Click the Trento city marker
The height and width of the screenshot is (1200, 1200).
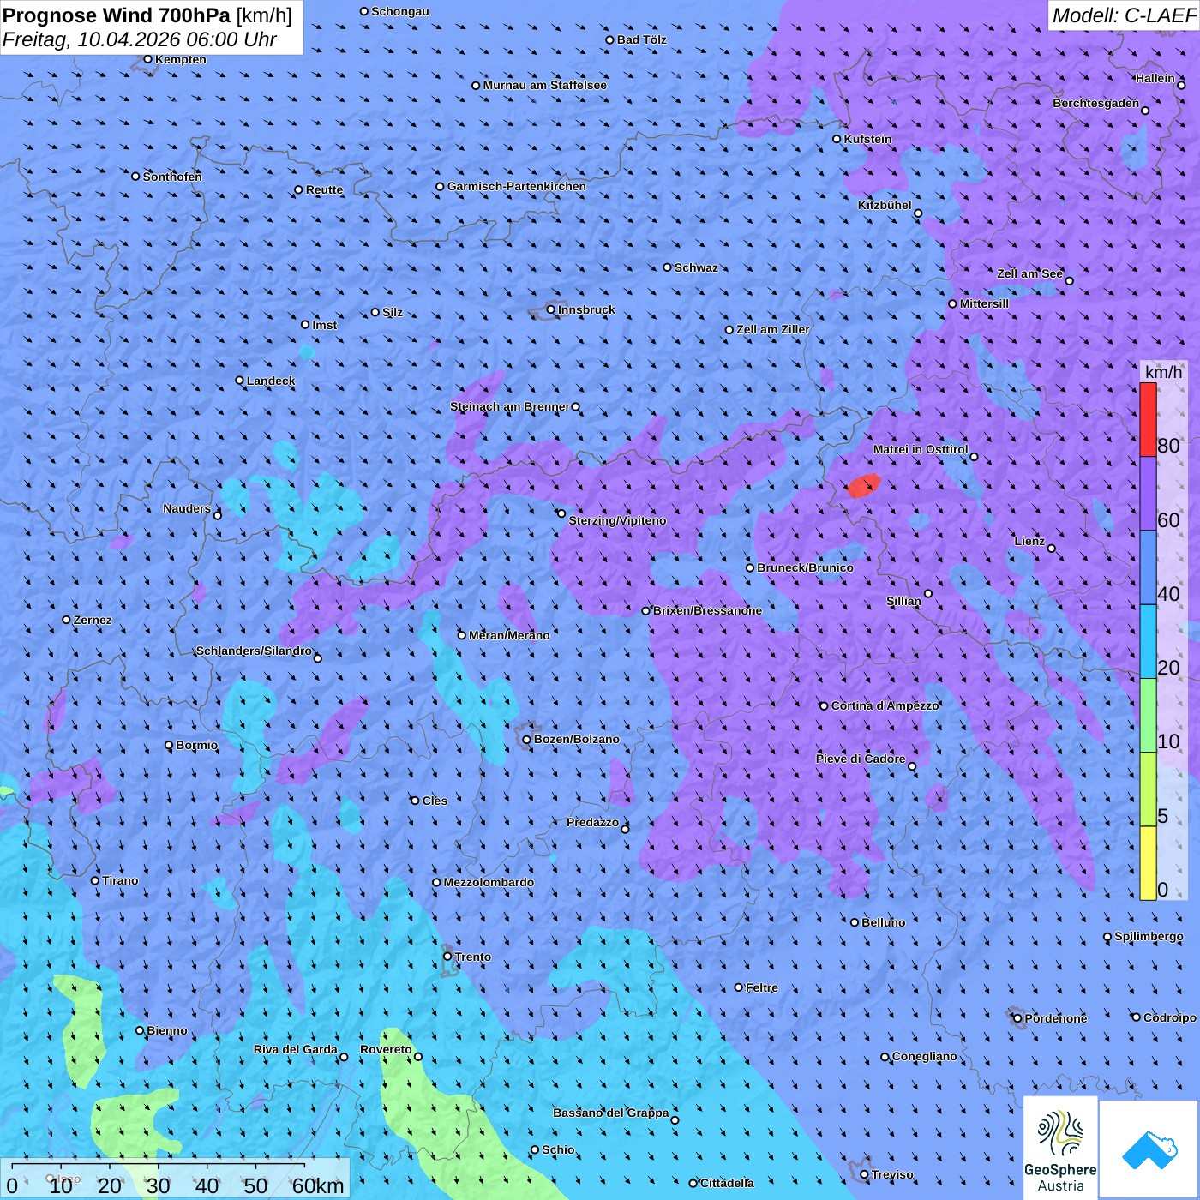pyautogui.click(x=447, y=957)
